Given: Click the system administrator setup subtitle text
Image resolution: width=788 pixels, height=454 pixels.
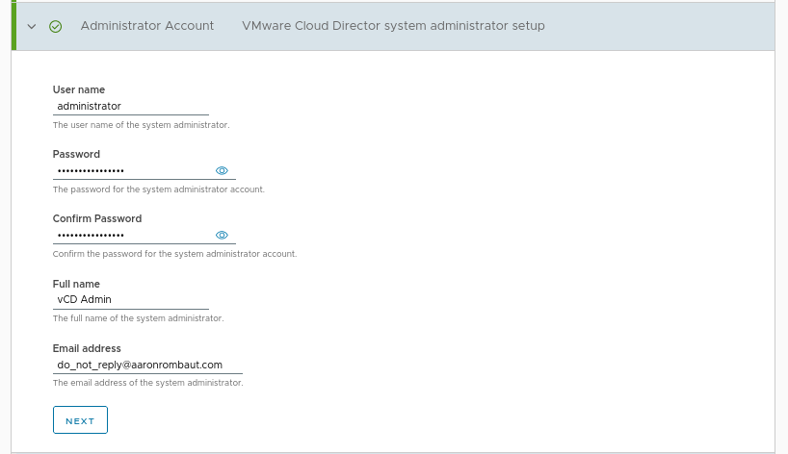Looking at the screenshot, I should pyautogui.click(x=393, y=26).
